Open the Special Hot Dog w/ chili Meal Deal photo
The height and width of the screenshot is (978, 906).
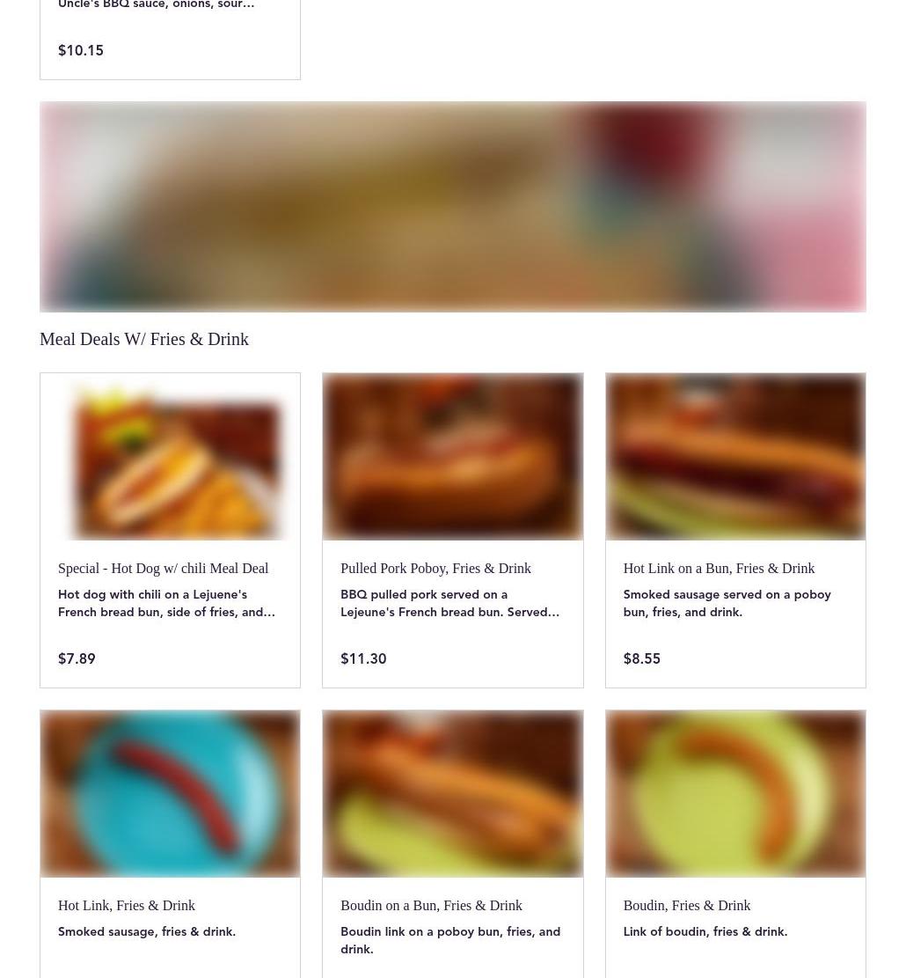(170, 457)
